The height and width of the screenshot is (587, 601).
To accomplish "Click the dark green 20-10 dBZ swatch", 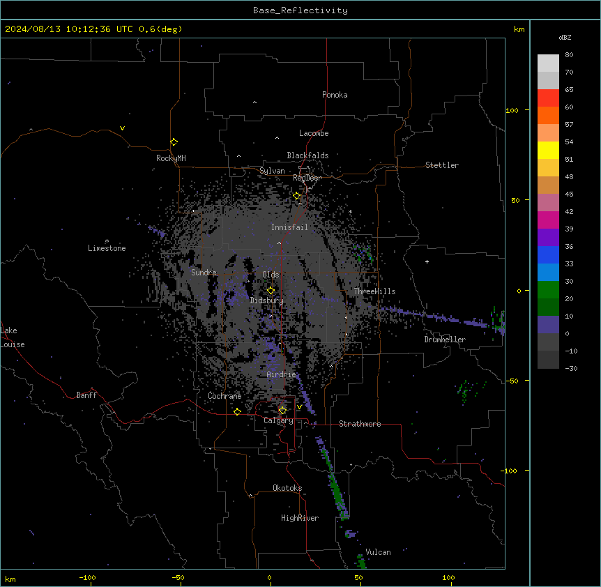I will [x=548, y=307].
